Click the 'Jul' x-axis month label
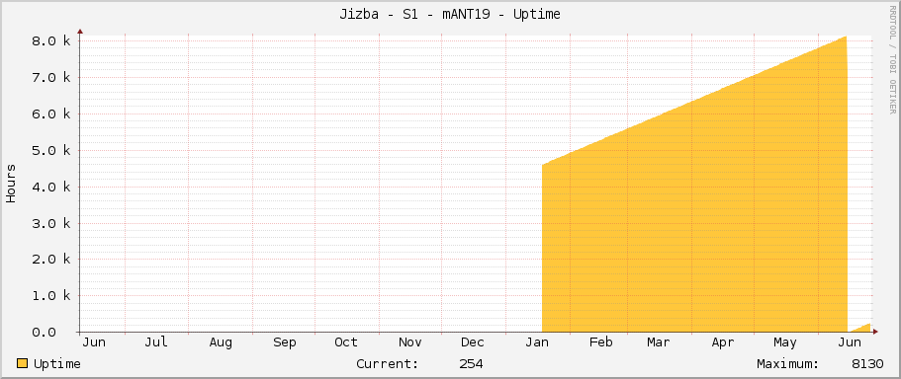This screenshot has width=901, height=379. click(x=156, y=342)
